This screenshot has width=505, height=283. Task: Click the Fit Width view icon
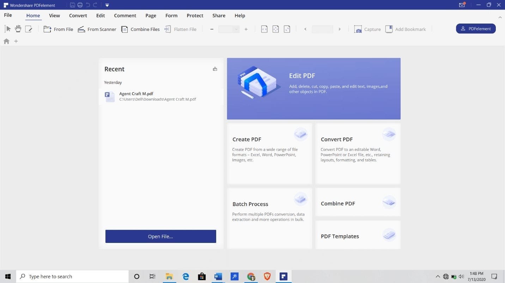tap(264, 29)
